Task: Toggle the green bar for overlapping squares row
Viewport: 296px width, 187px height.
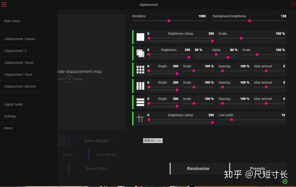Action: [133, 53]
